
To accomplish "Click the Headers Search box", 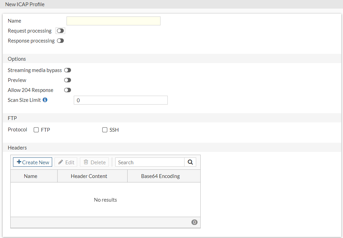I will pyautogui.click(x=150, y=162).
